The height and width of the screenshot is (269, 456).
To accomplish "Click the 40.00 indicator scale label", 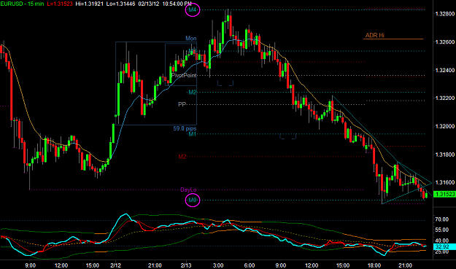I will pyautogui.click(x=441, y=241).
